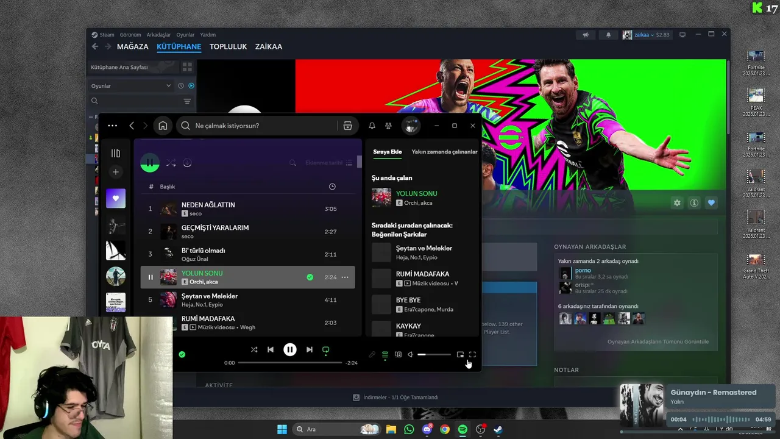Open the Spotify mini player icon
This screenshot has width=780, height=439.
pos(460,355)
